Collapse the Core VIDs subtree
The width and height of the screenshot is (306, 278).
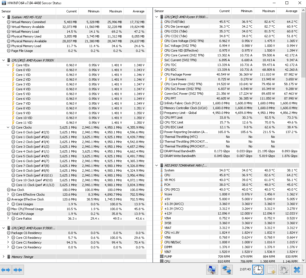(x=8, y=65)
